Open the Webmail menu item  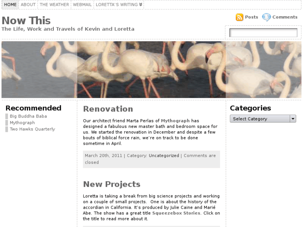[83, 5]
